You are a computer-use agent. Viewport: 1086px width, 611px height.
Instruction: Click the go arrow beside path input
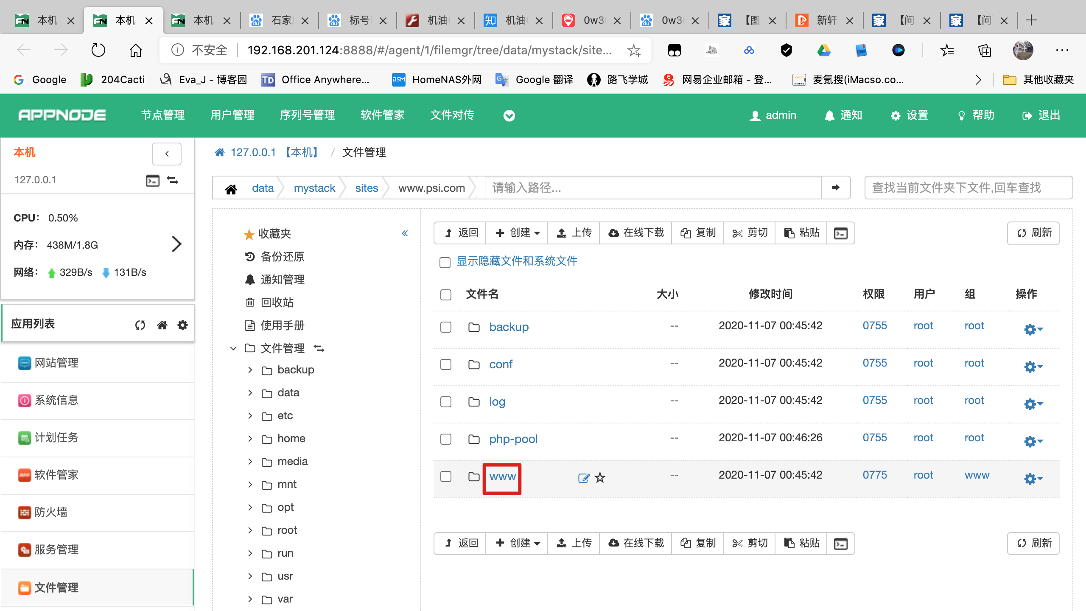coord(836,188)
